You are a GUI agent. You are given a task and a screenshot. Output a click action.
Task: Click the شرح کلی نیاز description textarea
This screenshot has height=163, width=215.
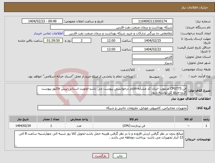pos(112,90)
